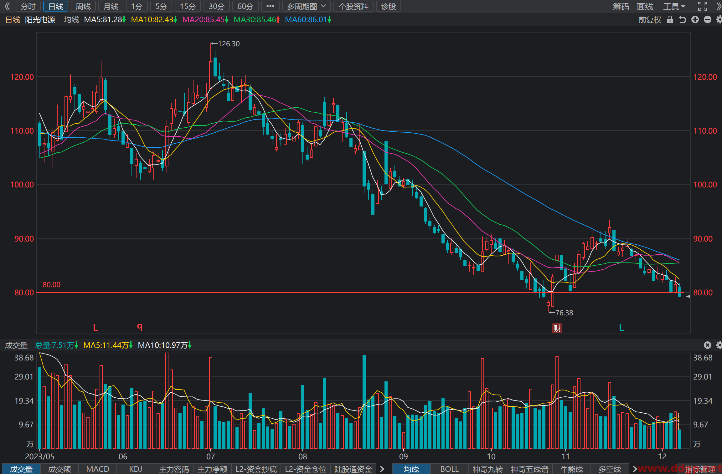Click the 财 financial report marker
This screenshot has width=722, height=474.
pyautogui.click(x=557, y=328)
